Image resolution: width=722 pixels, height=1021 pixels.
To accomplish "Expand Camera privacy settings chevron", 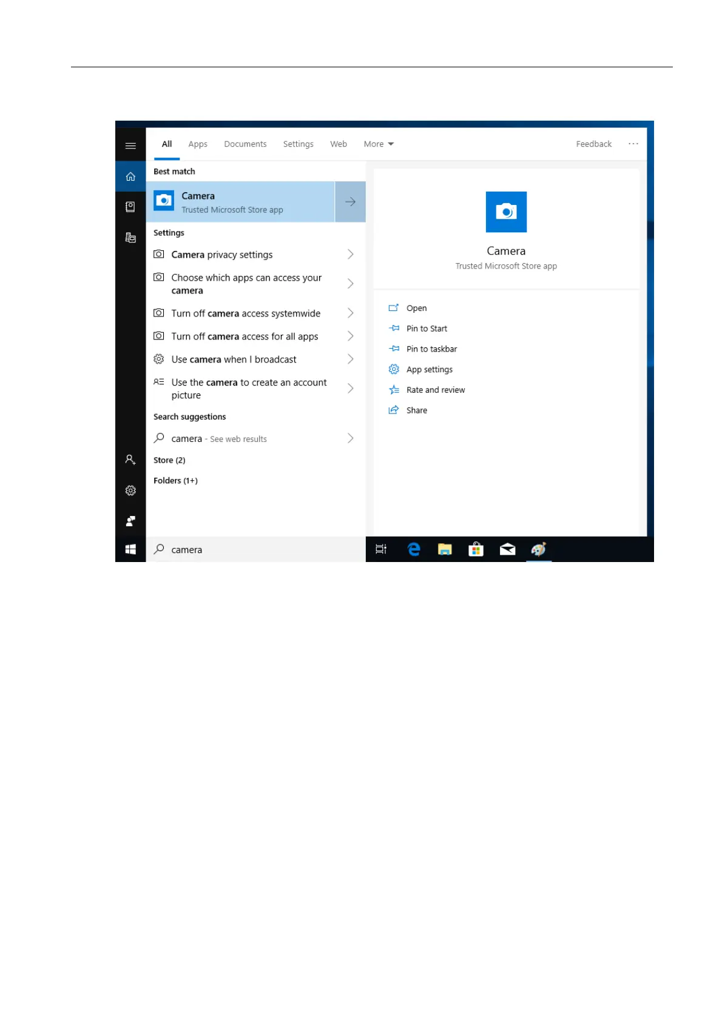I will click(x=350, y=254).
